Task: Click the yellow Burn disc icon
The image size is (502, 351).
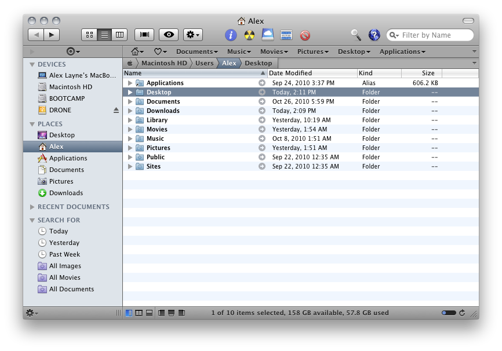Action: (249, 35)
